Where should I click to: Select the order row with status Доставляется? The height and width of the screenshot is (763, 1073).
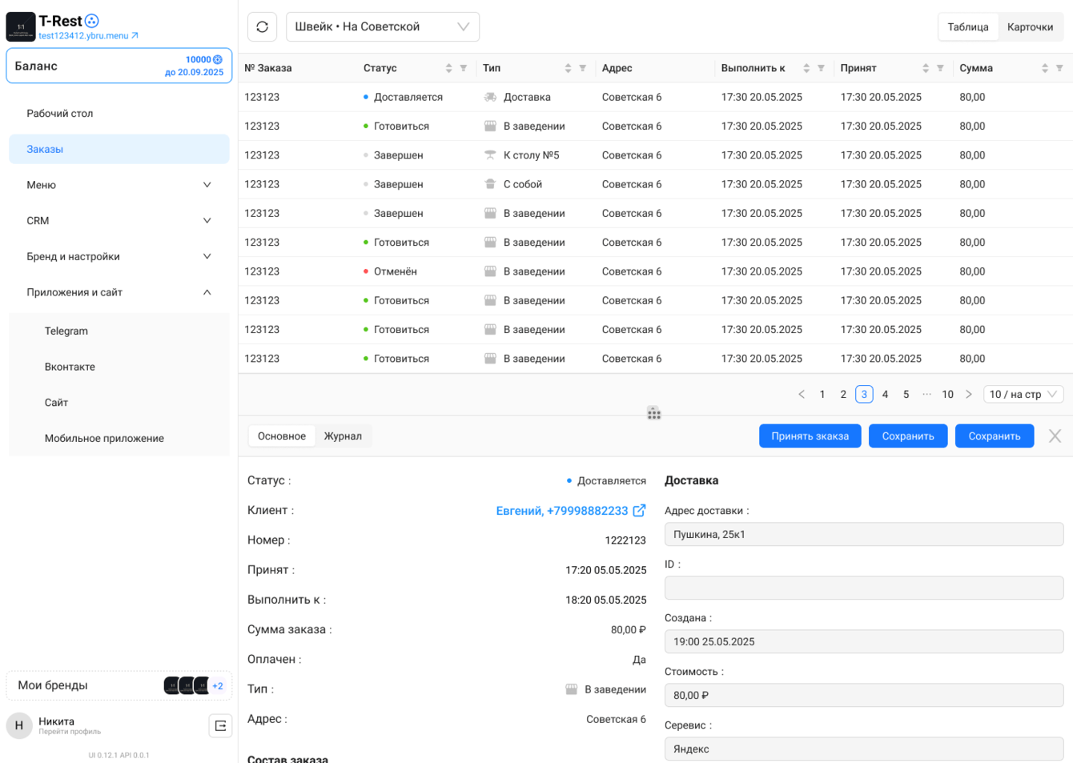(x=656, y=97)
